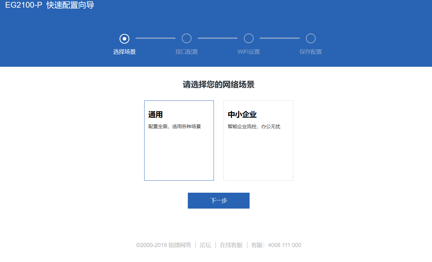Click the 接口配置 step circle indicator

[187, 38]
